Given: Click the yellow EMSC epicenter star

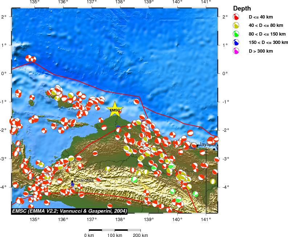Looking at the screenshot, I should [115, 110].
